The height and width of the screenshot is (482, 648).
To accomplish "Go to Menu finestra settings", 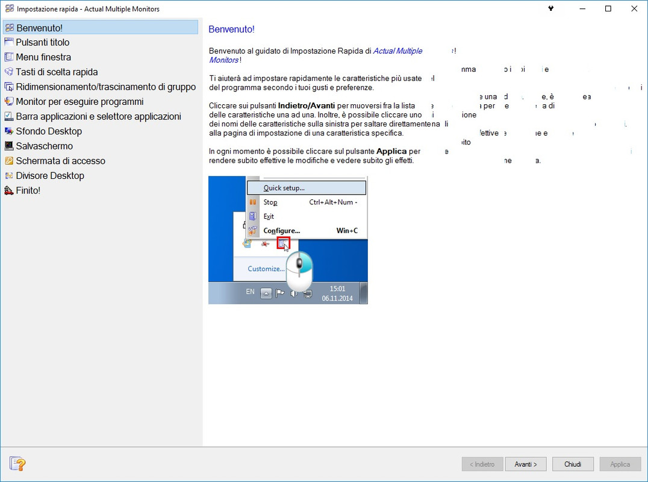I will pos(43,57).
